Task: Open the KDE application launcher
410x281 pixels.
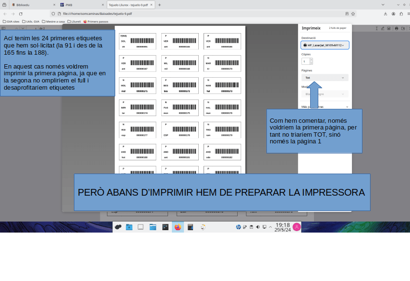Action: pos(118,227)
